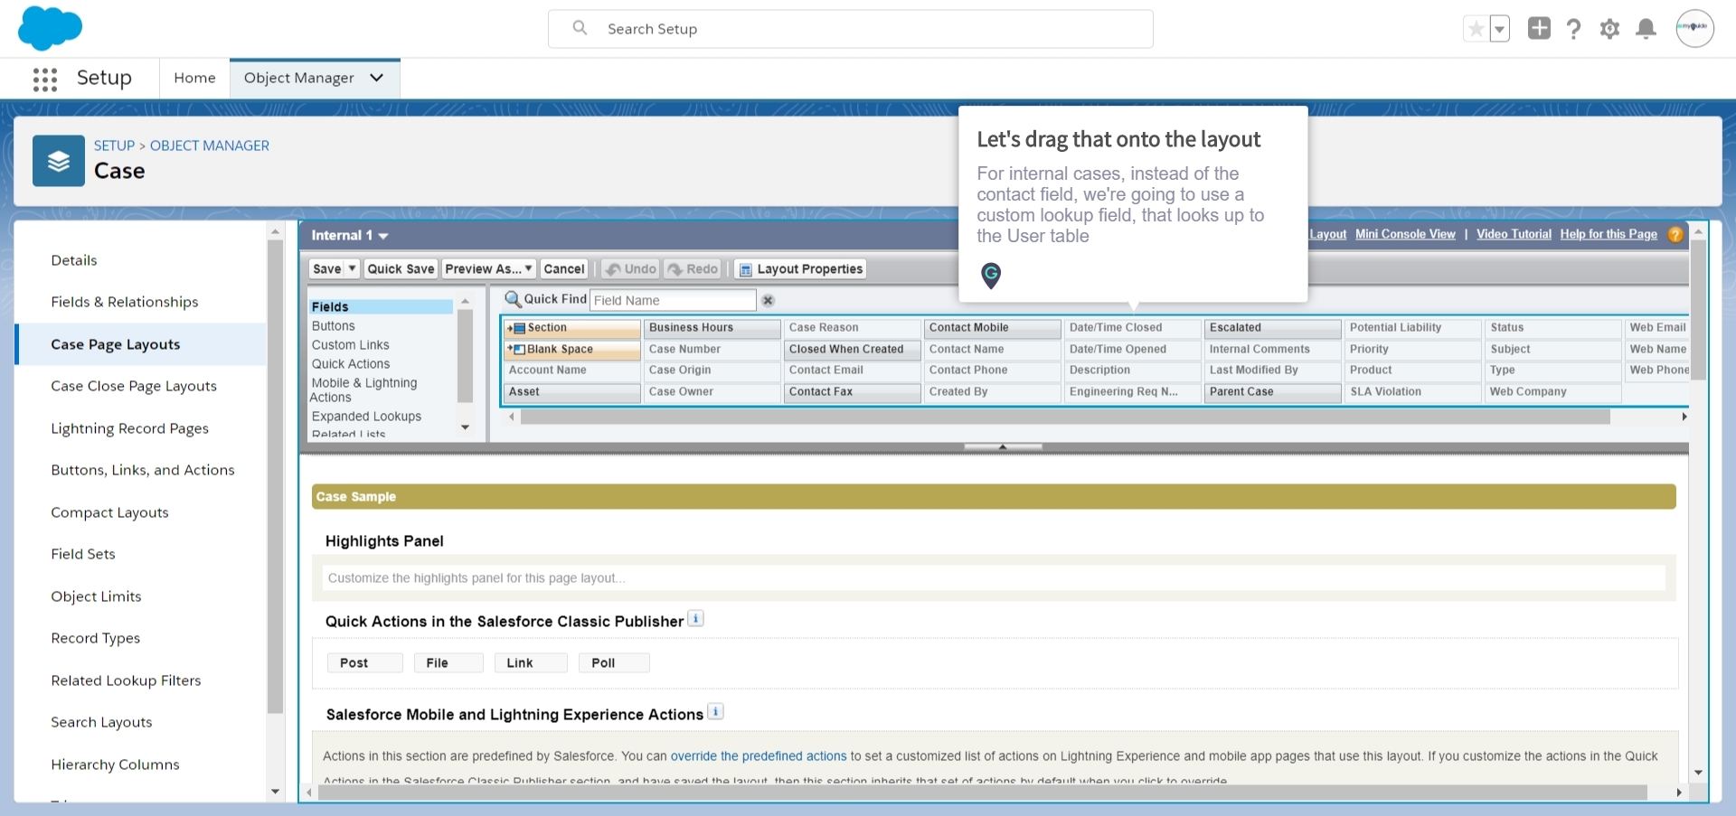The image size is (1736, 816).
Task: Click the Salesforce cloud logo
Action: tap(50, 28)
